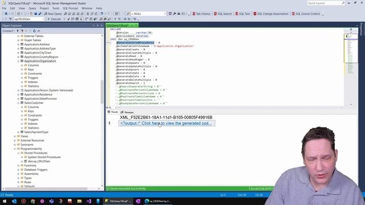Select Columns under Application.Organization
The height and width of the screenshot is (205, 365).
(33, 65)
